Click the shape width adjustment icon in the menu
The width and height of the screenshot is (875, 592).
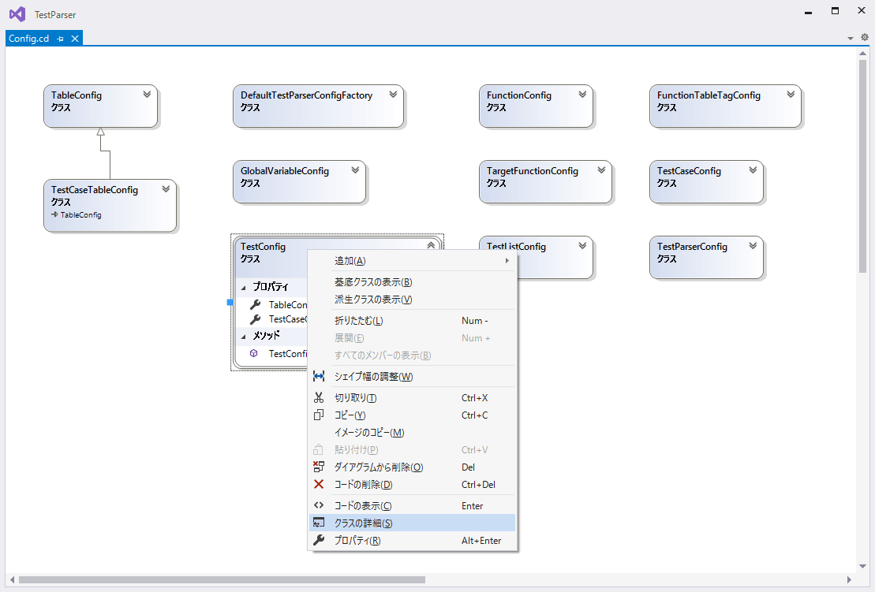pyautogui.click(x=319, y=376)
